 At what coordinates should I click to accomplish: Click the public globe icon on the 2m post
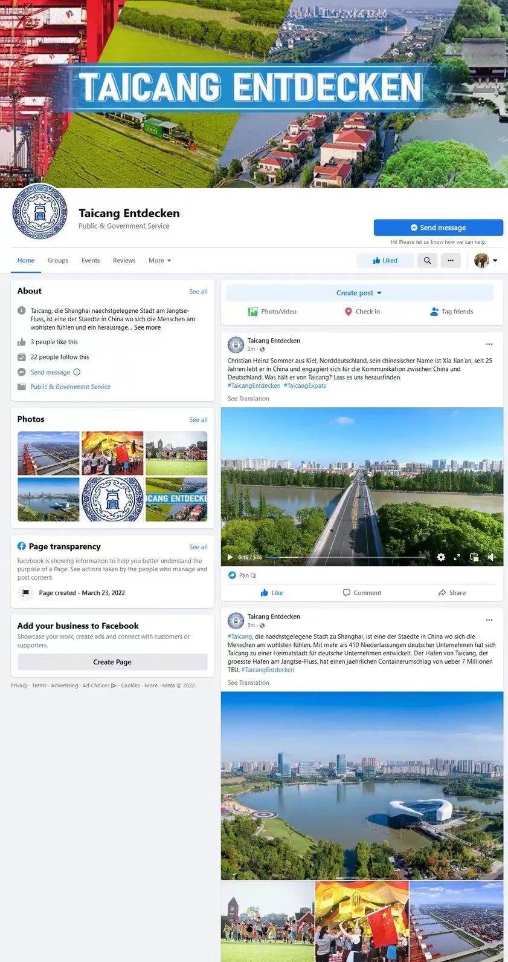[262, 349]
